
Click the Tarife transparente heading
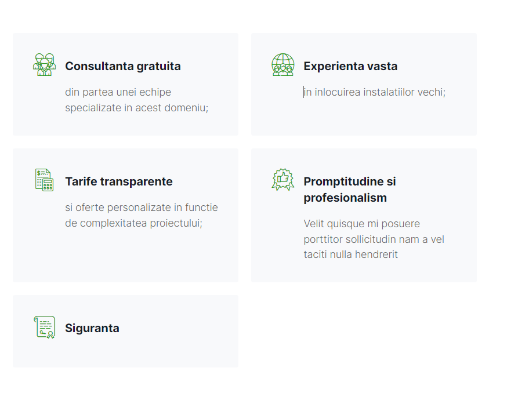click(x=119, y=181)
